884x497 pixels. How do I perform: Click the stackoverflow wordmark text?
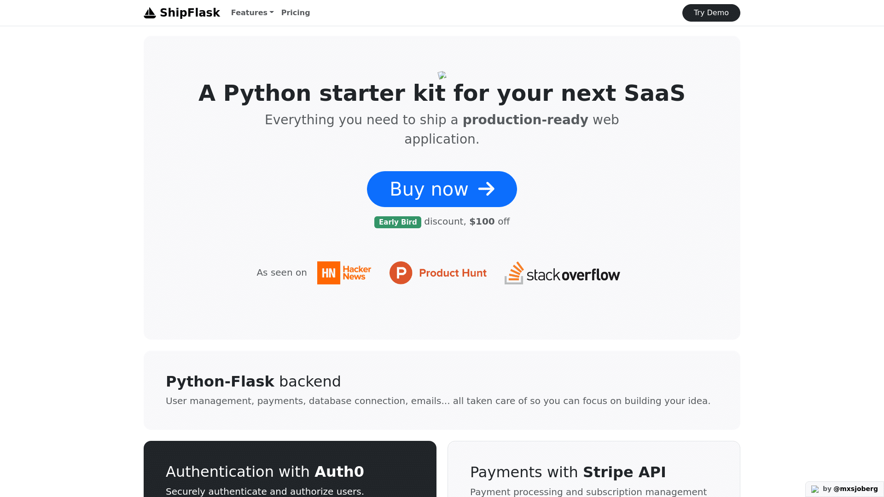click(x=573, y=275)
